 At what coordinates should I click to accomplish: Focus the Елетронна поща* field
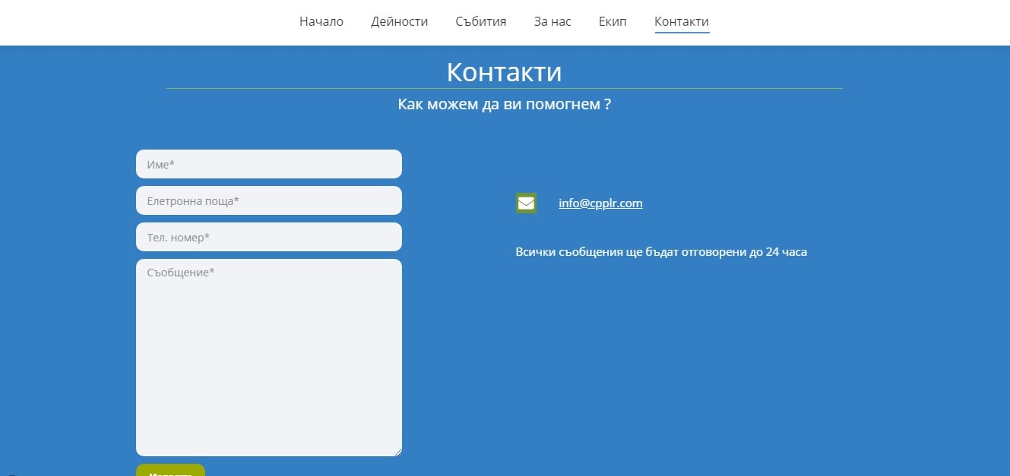(x=269, y=200)
